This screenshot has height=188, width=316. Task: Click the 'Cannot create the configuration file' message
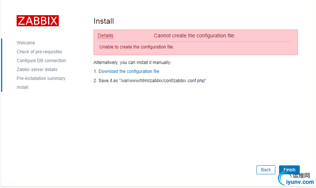194,36
